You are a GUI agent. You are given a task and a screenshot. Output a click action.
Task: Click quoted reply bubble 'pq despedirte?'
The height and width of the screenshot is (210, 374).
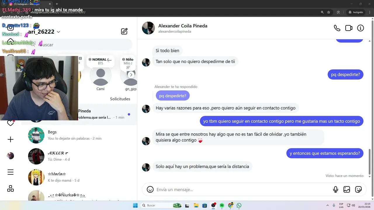coord(172,96)
